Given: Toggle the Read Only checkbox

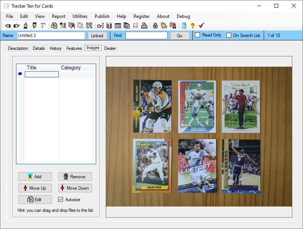Looking at the screenshot, I should pos(198,35).
